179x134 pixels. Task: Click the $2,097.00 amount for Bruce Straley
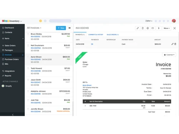(x=66, y=34)
